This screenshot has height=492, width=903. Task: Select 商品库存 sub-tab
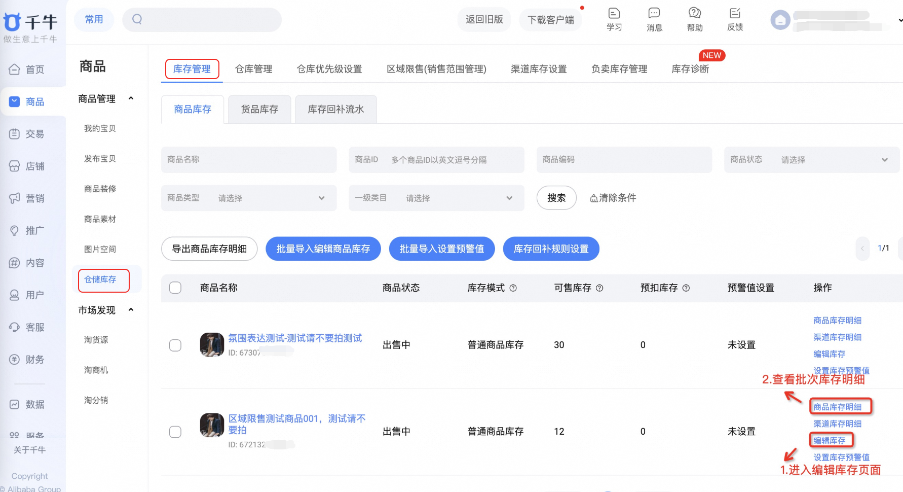click(193, 109)
